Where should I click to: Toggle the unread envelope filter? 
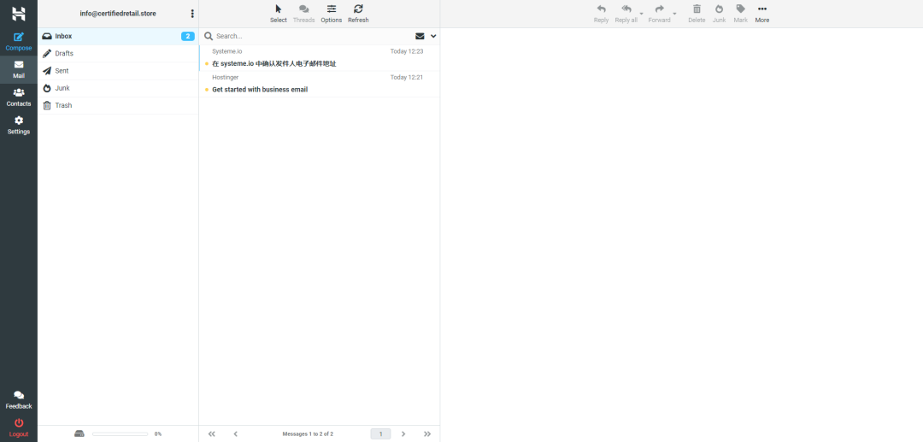pyautogui.click(x=420, y=36)
